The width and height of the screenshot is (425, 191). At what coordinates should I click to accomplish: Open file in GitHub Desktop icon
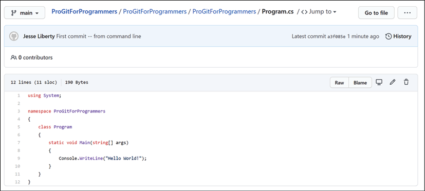pos(379,82)
